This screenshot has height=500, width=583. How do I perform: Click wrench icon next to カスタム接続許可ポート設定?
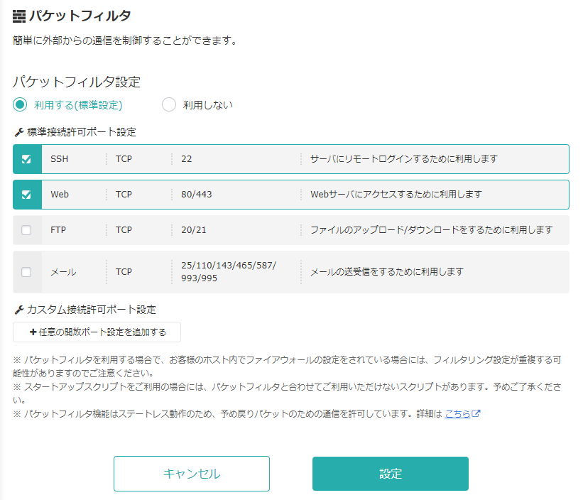19,310
